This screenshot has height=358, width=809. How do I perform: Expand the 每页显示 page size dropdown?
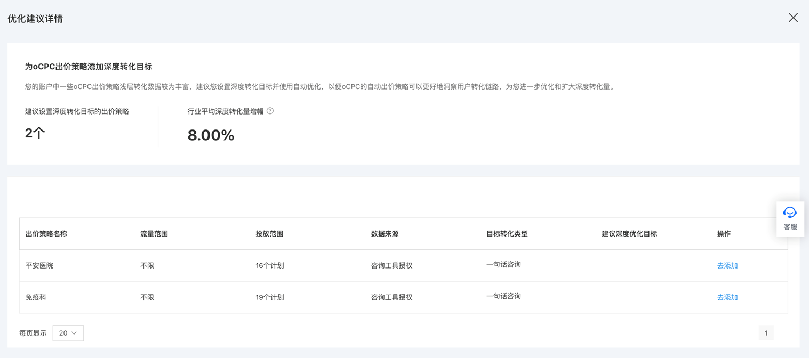[x=68, y=333]
